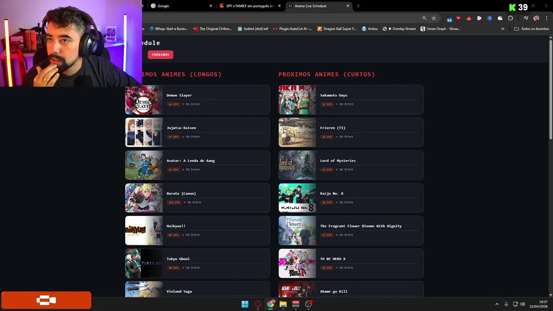This screenshot has width=553, height=311.
Task: Click the microphone icon in system tray
Action: tap(506, 304)
